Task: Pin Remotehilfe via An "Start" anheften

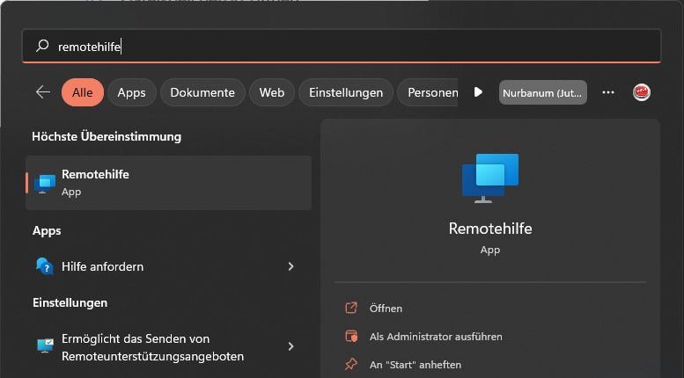Action: 415,364
